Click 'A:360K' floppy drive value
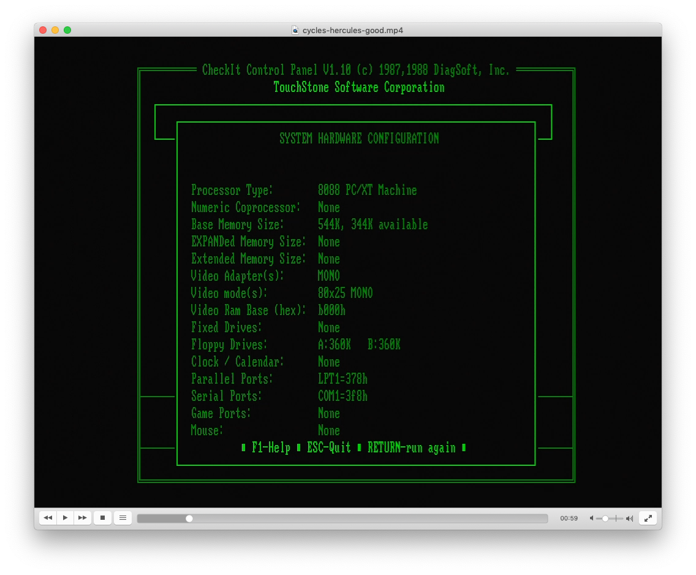 tap(335, 345)
